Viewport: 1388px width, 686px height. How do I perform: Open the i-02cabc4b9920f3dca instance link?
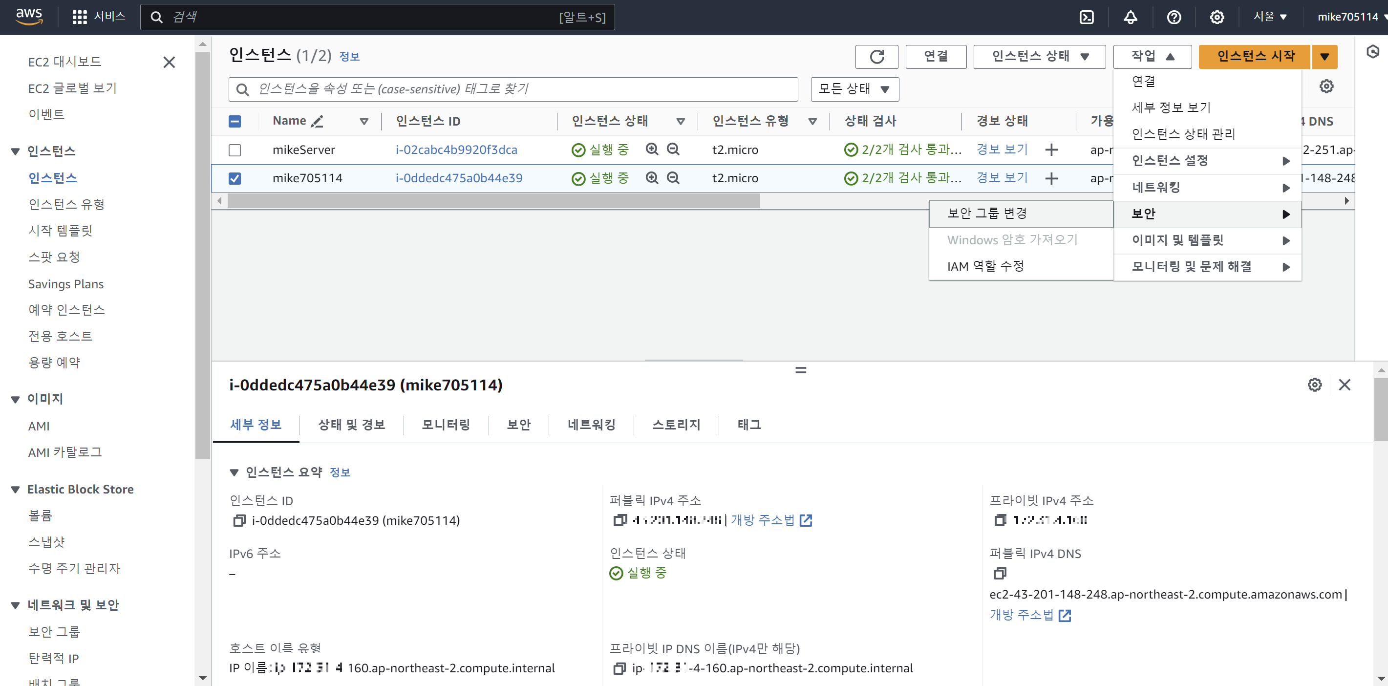(x=456, y=150)
